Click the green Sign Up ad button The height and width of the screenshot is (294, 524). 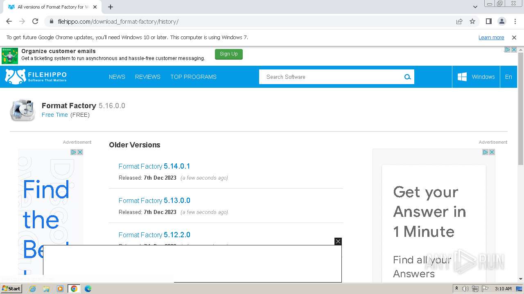[228, 54]
